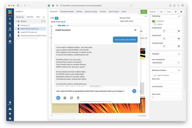This screenshot has height=128, width=192.
Task: Show Safari tab overview
Action: 183,5
